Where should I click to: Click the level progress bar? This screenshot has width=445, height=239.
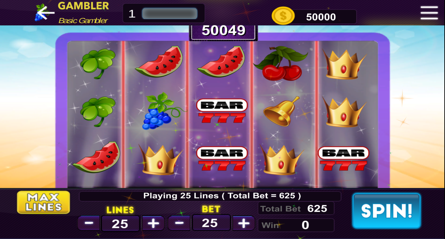tap(170, 14)
